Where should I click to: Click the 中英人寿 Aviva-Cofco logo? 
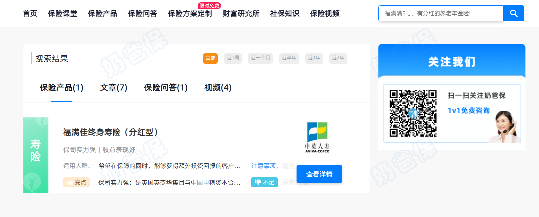(x=317, y=137)
